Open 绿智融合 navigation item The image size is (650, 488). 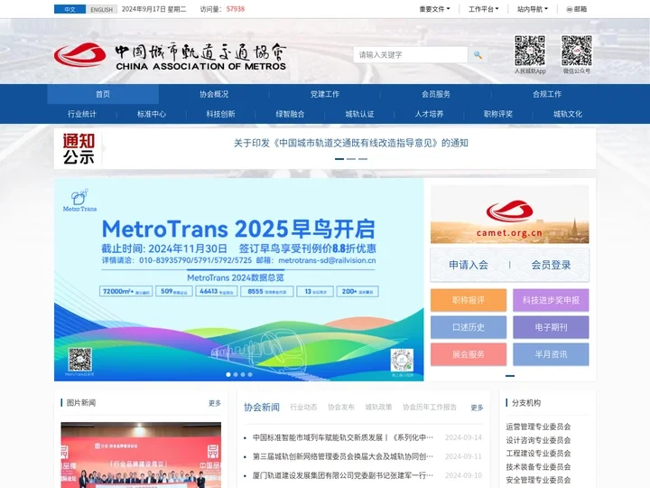(x=290, y=114)
